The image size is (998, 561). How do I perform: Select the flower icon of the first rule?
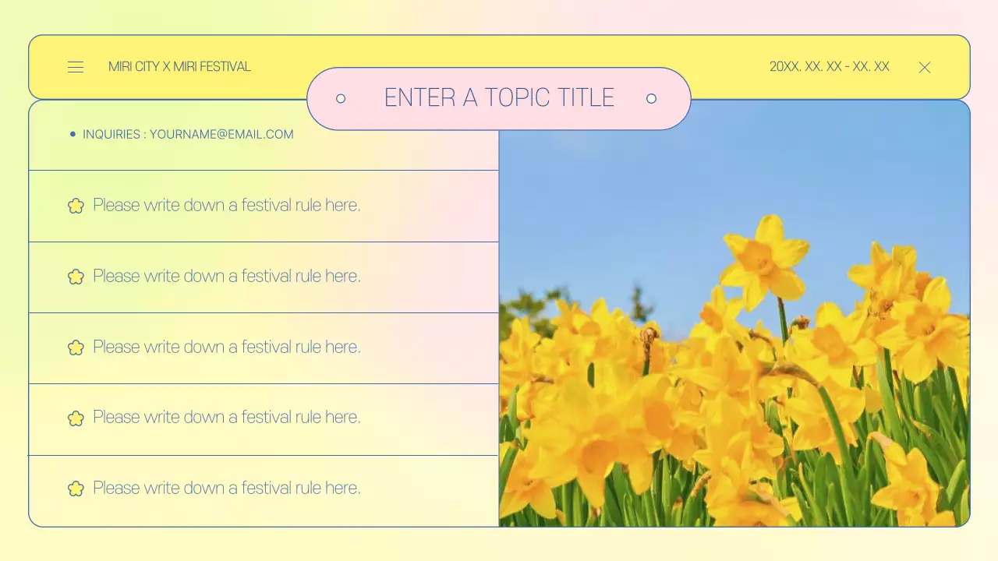(x=76, y=206)
